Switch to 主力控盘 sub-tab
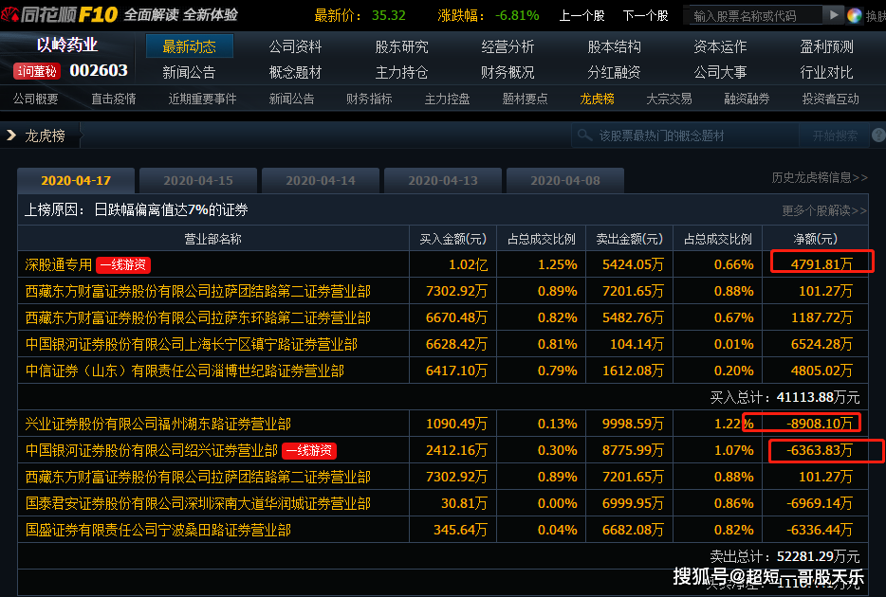Screen dimensions: 886x597 click(x=448, y=99)
